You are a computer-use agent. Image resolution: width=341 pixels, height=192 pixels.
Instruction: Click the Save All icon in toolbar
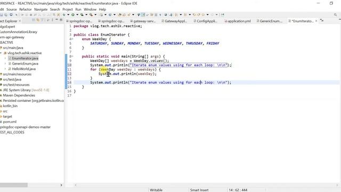tap(6, 15)
